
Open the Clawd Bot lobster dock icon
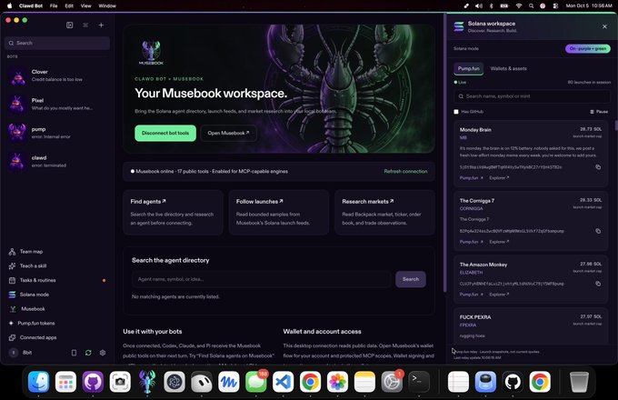coord(147,382)
